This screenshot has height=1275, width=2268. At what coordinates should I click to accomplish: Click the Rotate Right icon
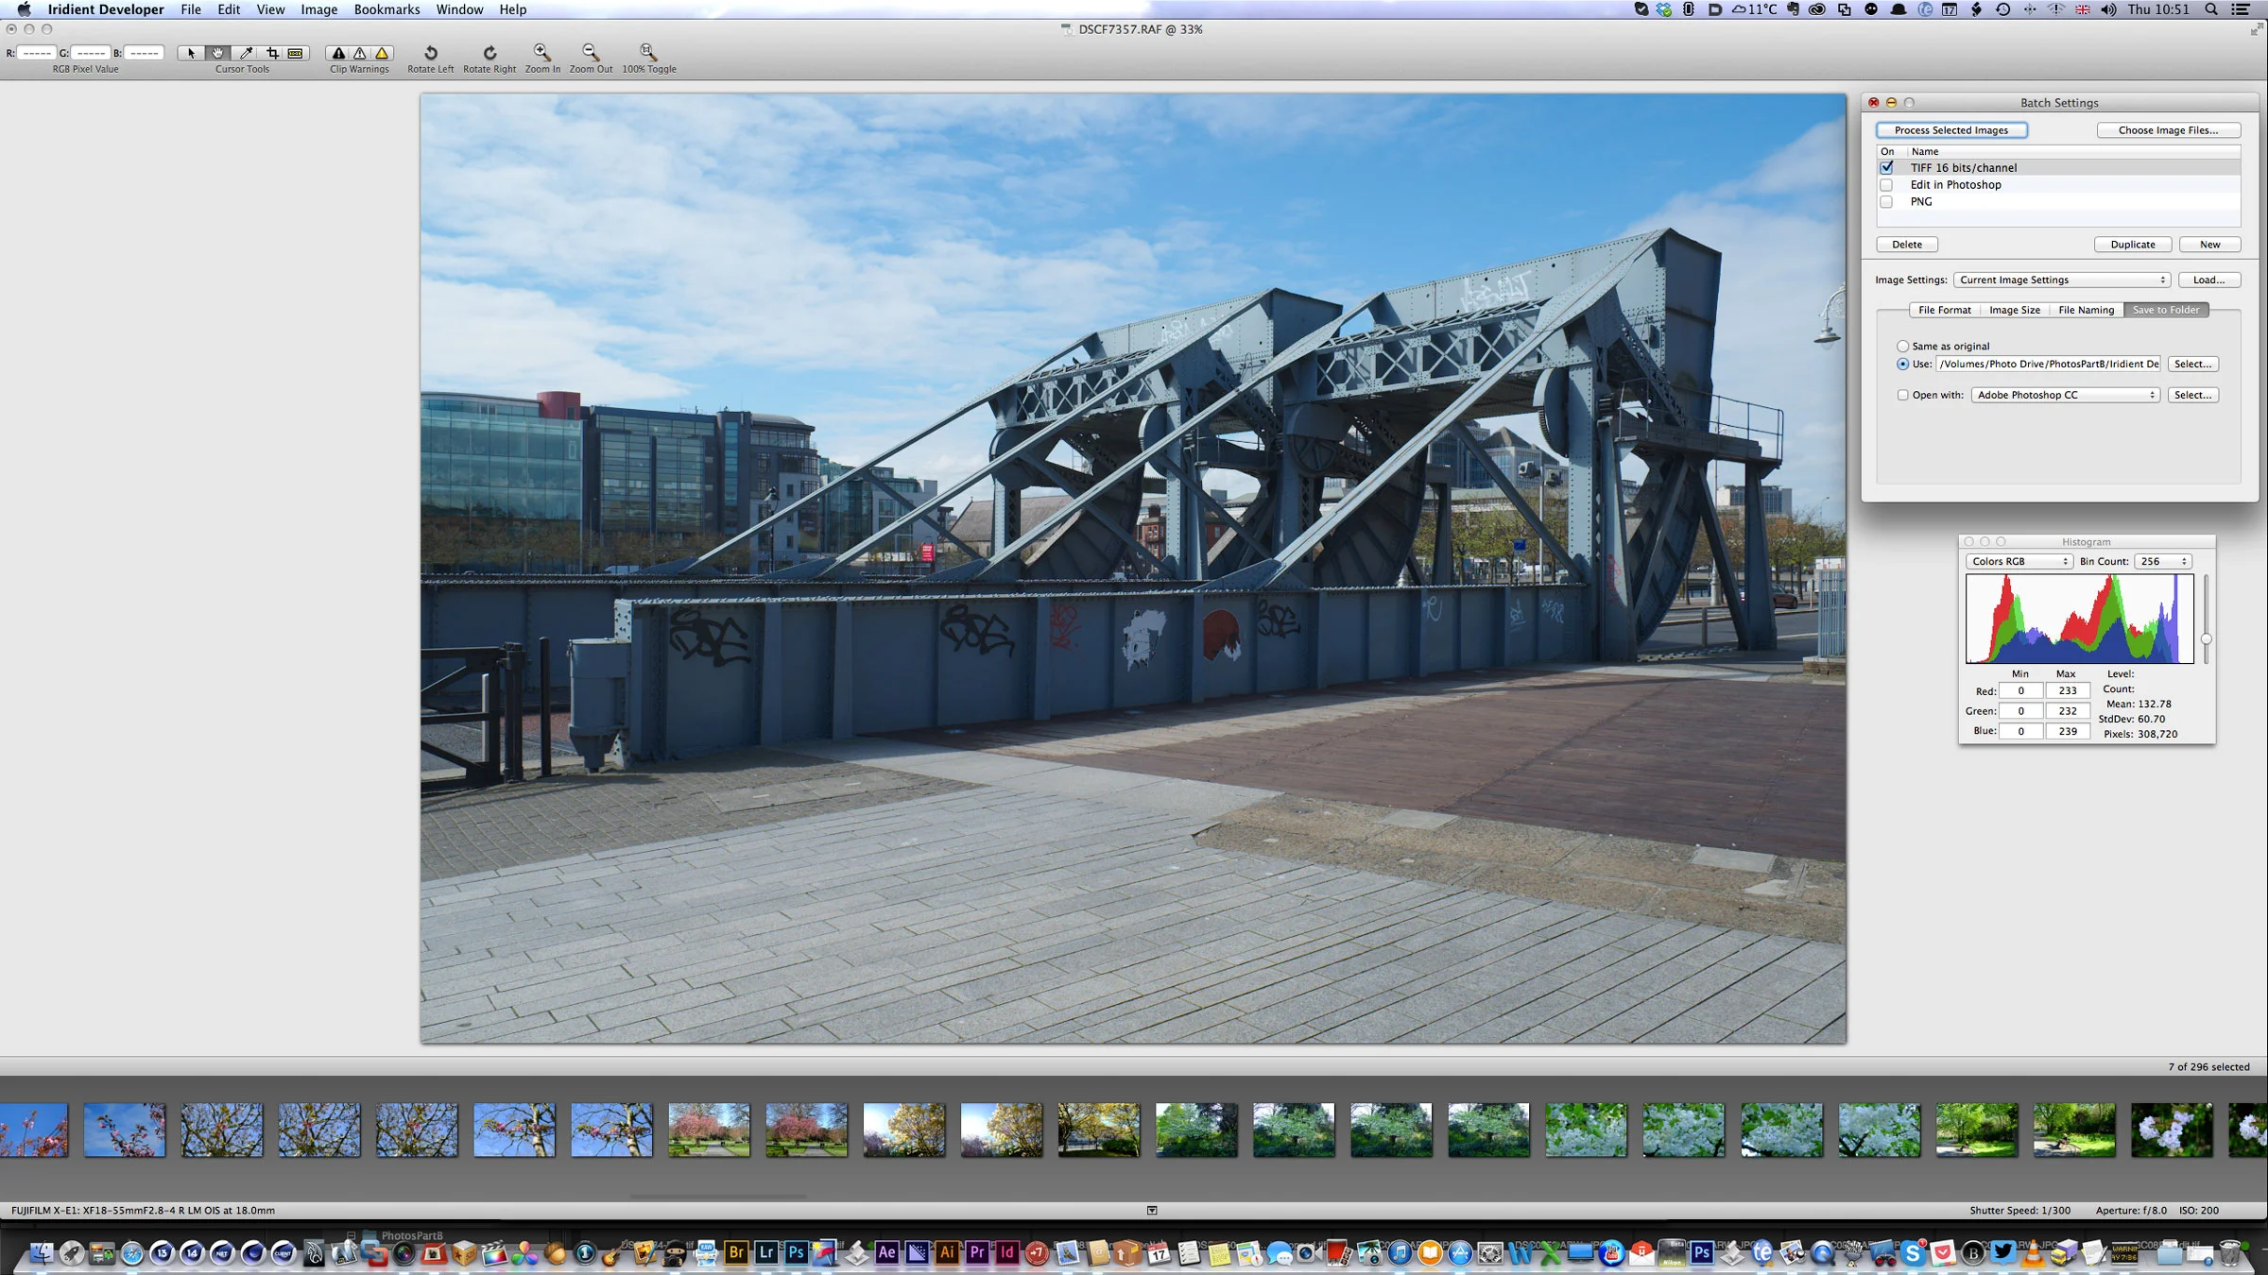[x=490, y=53]
